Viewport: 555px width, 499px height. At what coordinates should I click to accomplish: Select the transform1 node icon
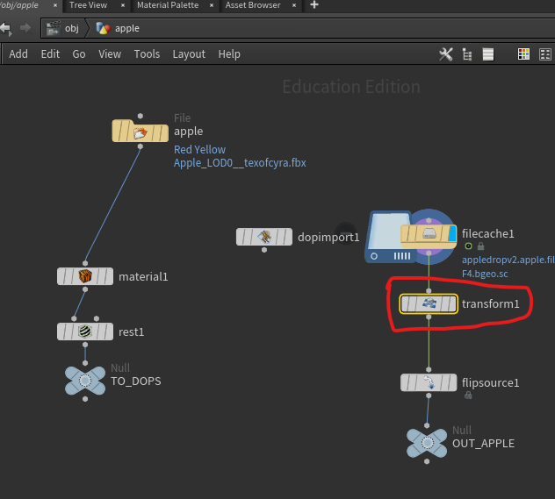click(429, 303)
